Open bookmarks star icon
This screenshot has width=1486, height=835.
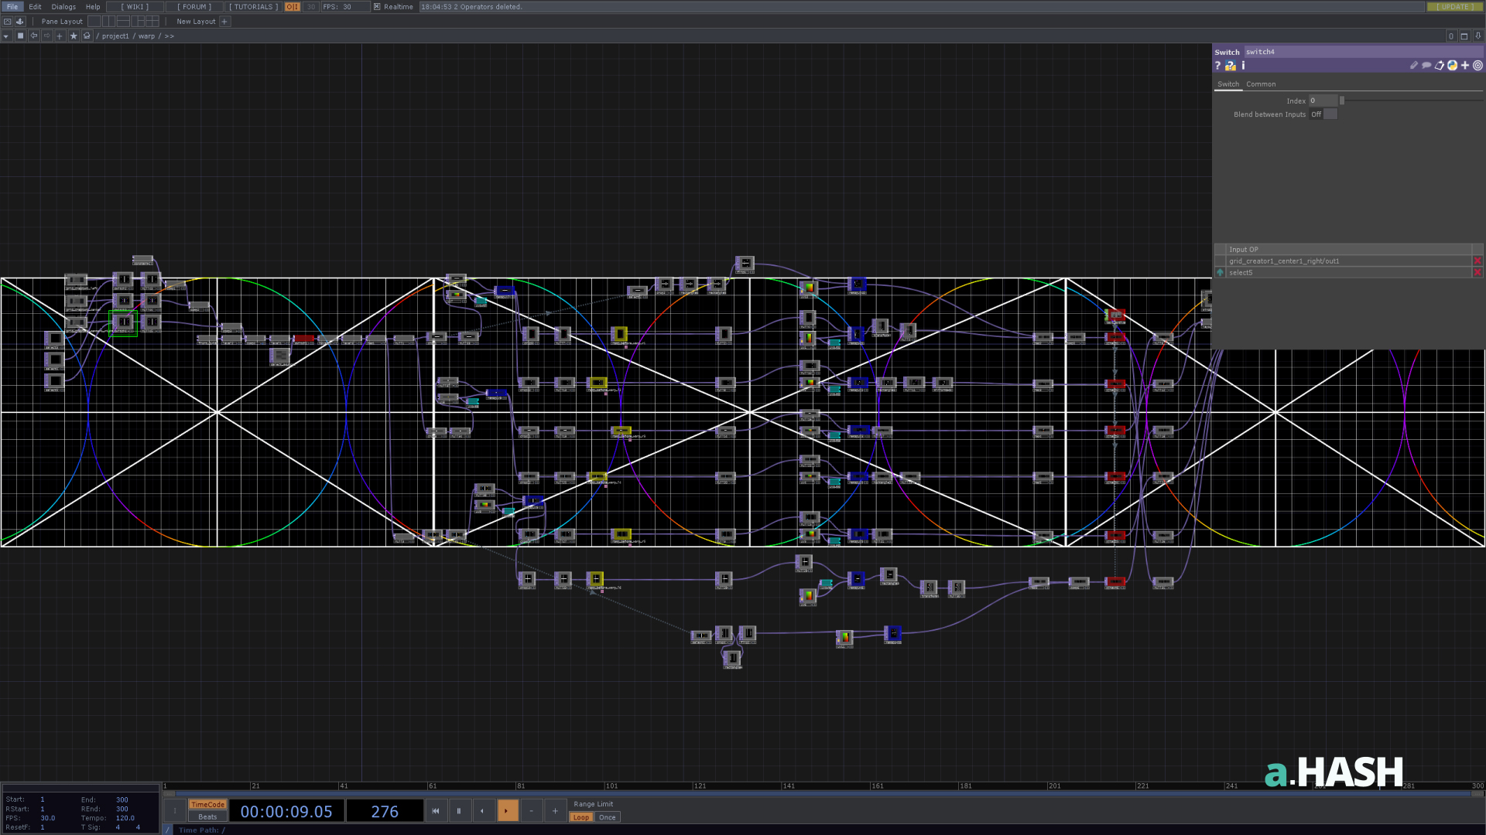click(x=74, y=36)
